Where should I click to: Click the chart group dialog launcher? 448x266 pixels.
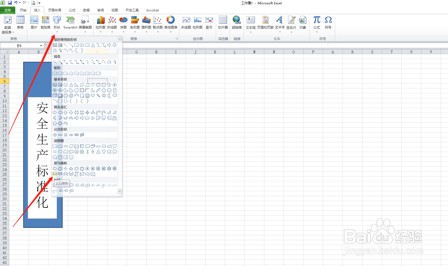point(177,39)
